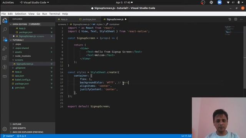
Task: Open the Visual Studio Code app menu dropdown
Action: 34,3
